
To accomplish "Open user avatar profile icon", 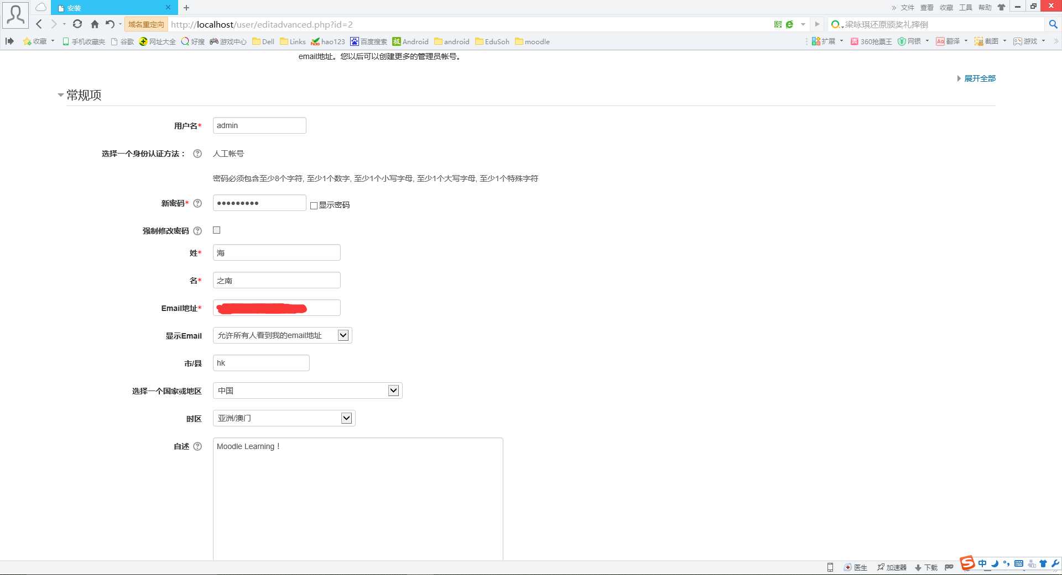I will point(15,15).
